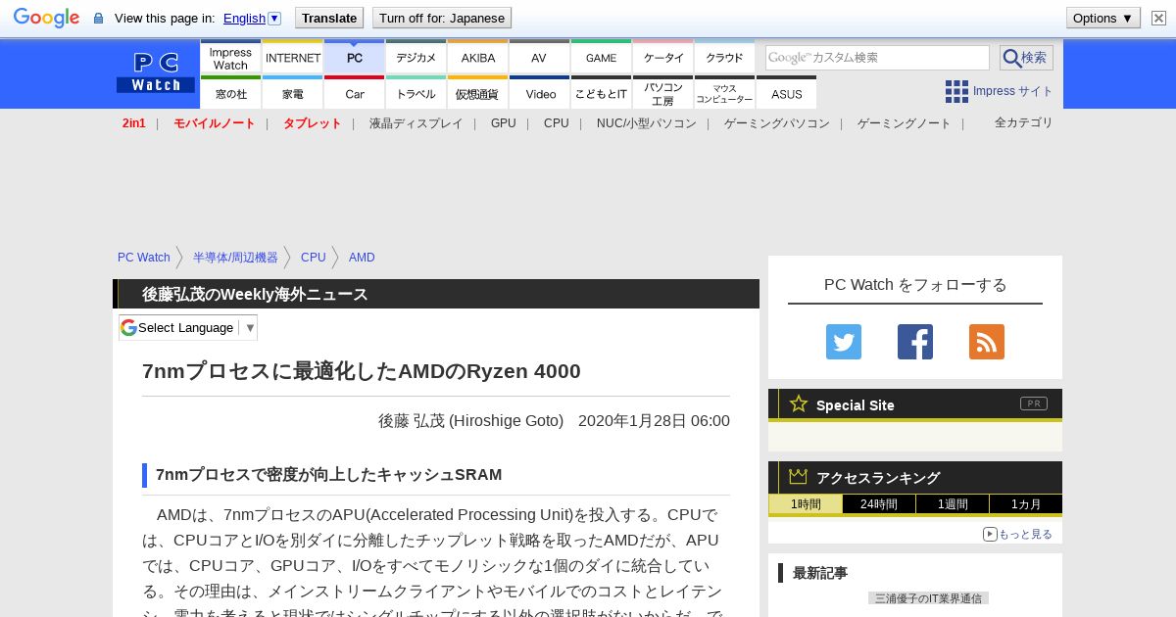Open the 家電 tab
Image resolution: width=1176 pixels, height=617 pixels.
[293, 92]
